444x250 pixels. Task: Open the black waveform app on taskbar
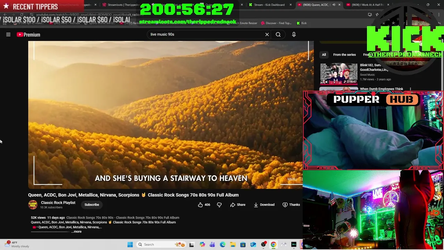[294, 244]
